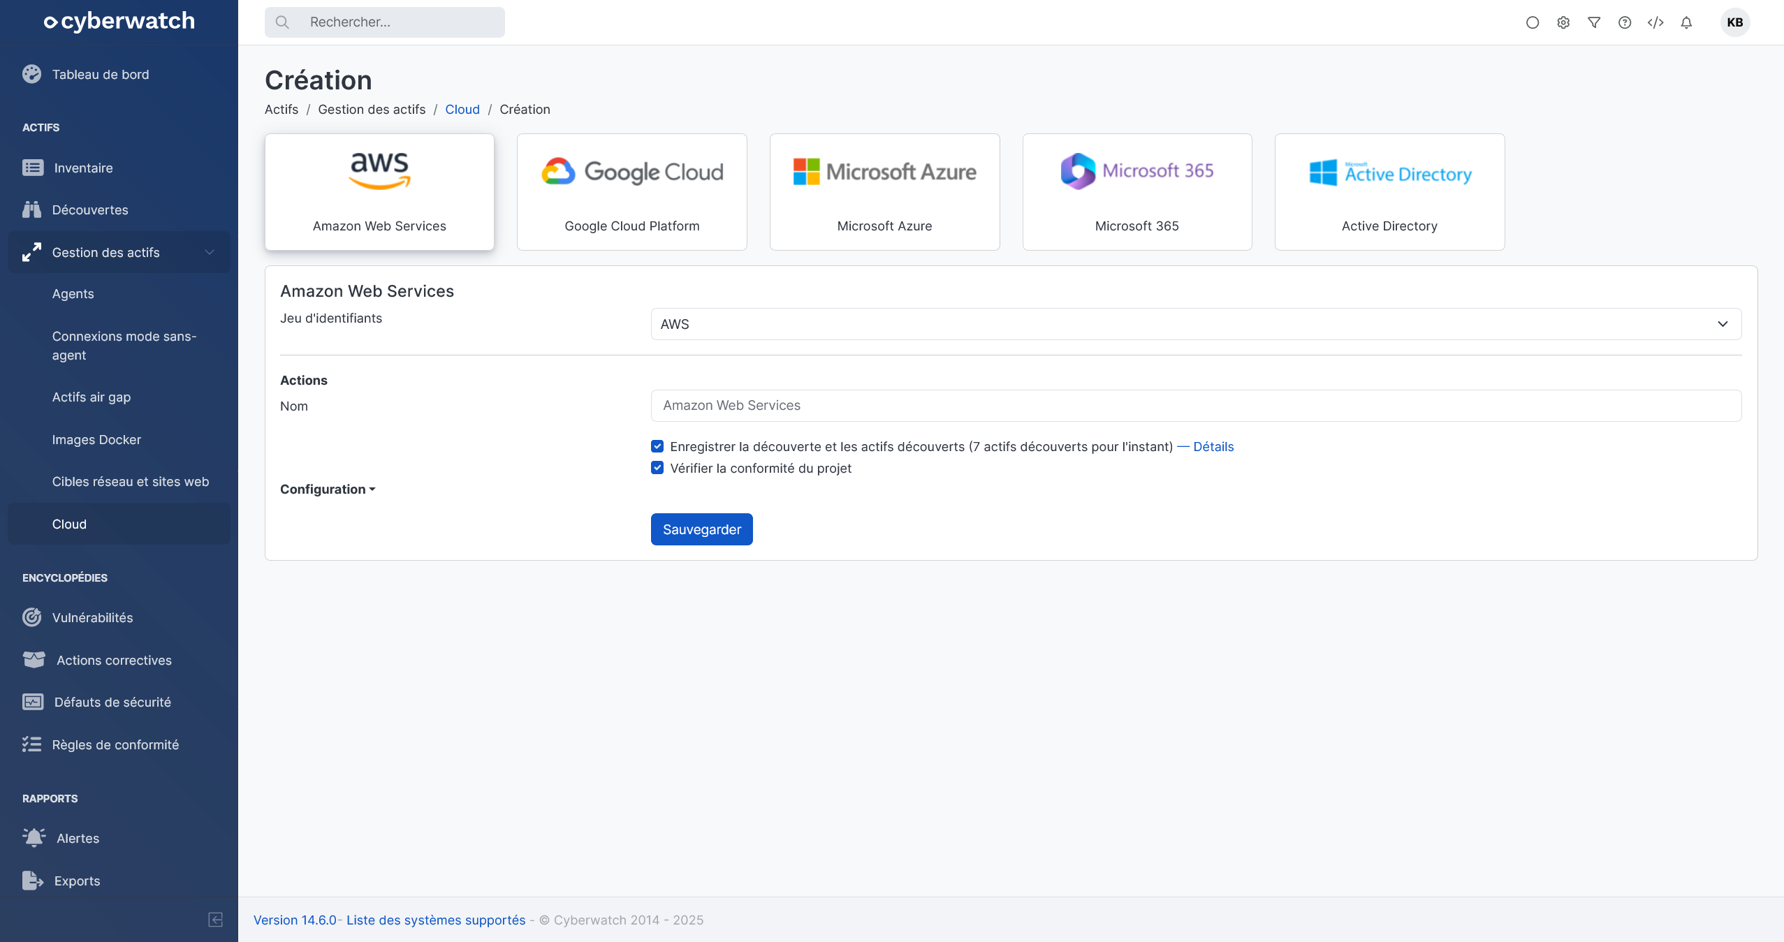Viewport: 1784px width, 942px height.
Task: Click Cloud breadcrumb link
Action: pyautogui.click(x=462, y=110)
